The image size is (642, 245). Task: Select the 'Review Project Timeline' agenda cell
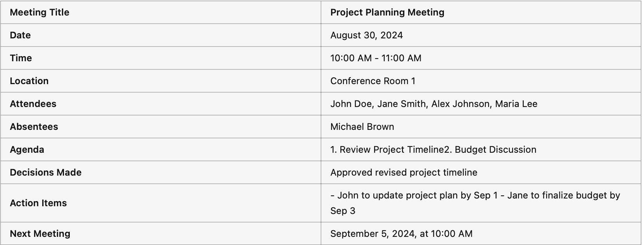[481, 150]
